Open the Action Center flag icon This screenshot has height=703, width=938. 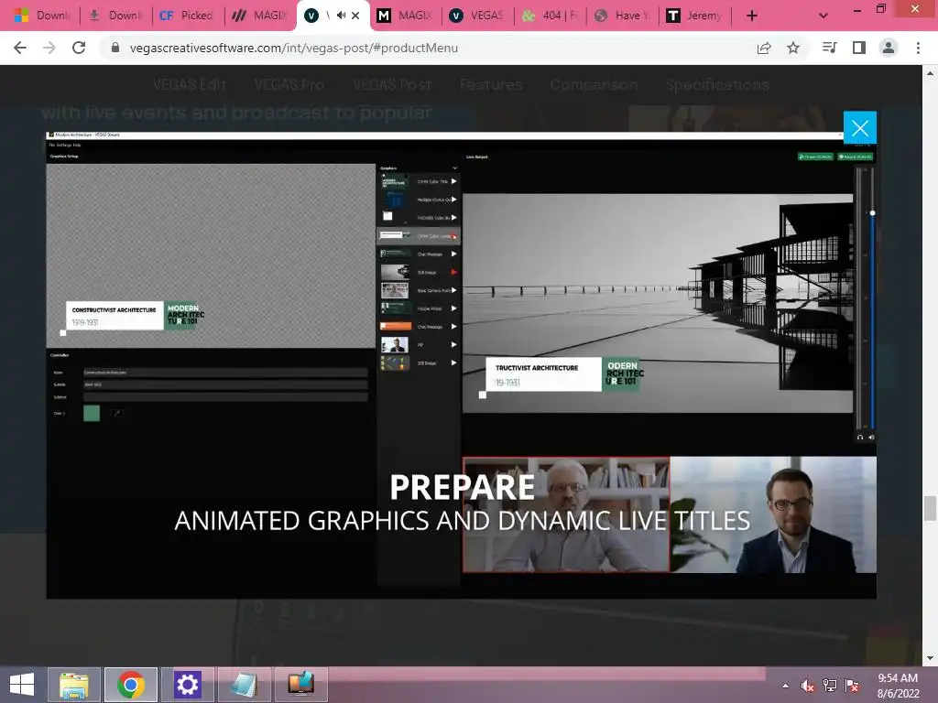[852, 686]
